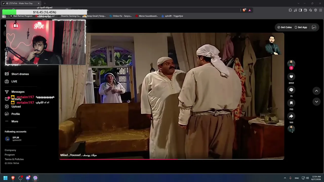Open splm09 - Triggerfyre bookmark
This screenshot has width=324, height=182.
click(x=172, y=16)
